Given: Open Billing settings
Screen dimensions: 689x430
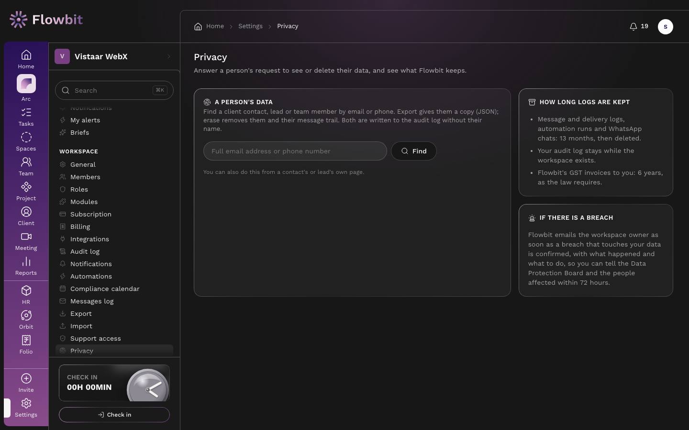Looking at the screenshot, I should (114, 226).
